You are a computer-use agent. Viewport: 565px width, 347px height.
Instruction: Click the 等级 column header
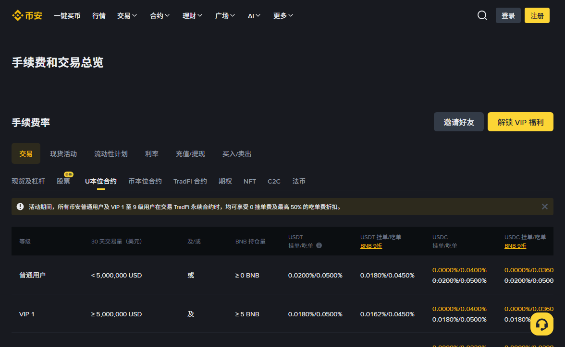coord(25,241)
